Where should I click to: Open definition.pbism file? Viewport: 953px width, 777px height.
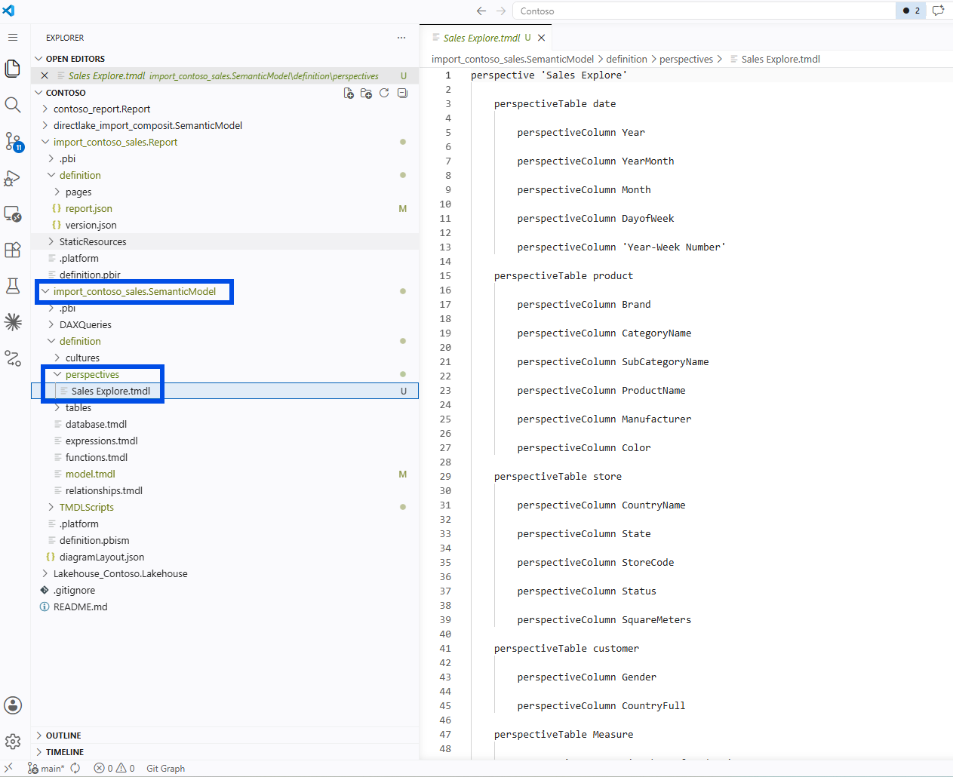[x=94, y=540]
